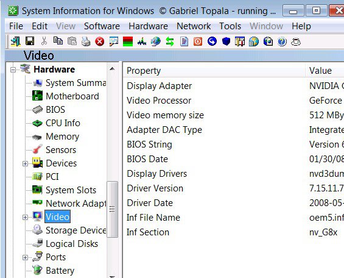This screenshot has height=278, width=344.
Task: Click the green double arrows icon
Action: click(x=170, y=41)
